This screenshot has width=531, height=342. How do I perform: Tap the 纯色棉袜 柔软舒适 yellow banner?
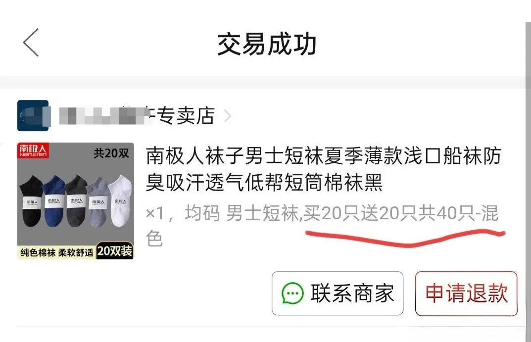(56, 252)
